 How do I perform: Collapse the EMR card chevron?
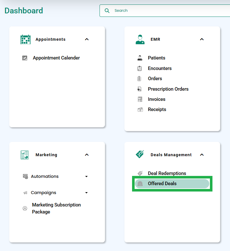point(202,39)
